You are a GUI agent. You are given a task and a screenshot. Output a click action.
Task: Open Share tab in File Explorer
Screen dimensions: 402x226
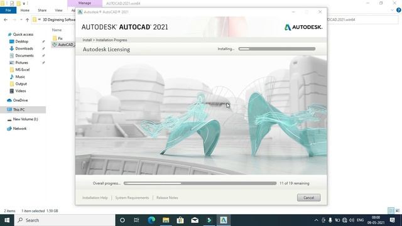[x=42, y=10]
